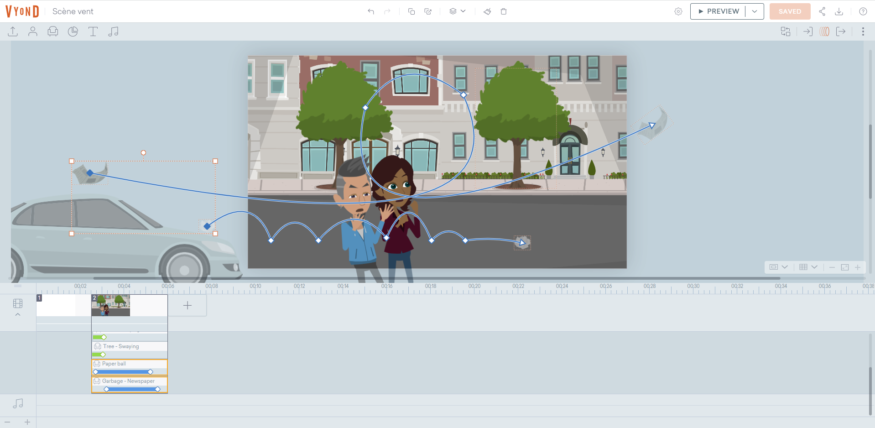Select the Text tool icon
This screenshot has height=428, width=875.
tap(93, 31)
